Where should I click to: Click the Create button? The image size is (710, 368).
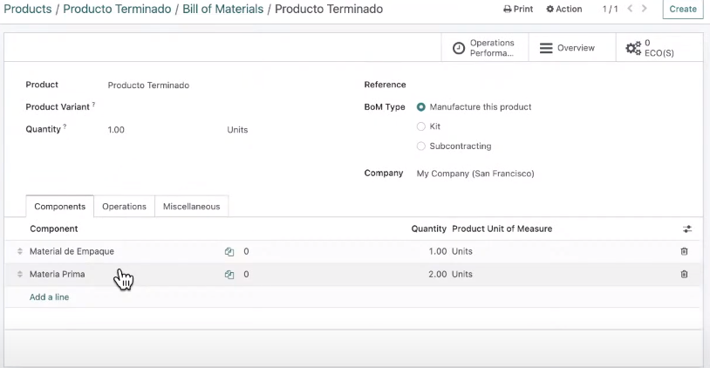click(683, 9)
